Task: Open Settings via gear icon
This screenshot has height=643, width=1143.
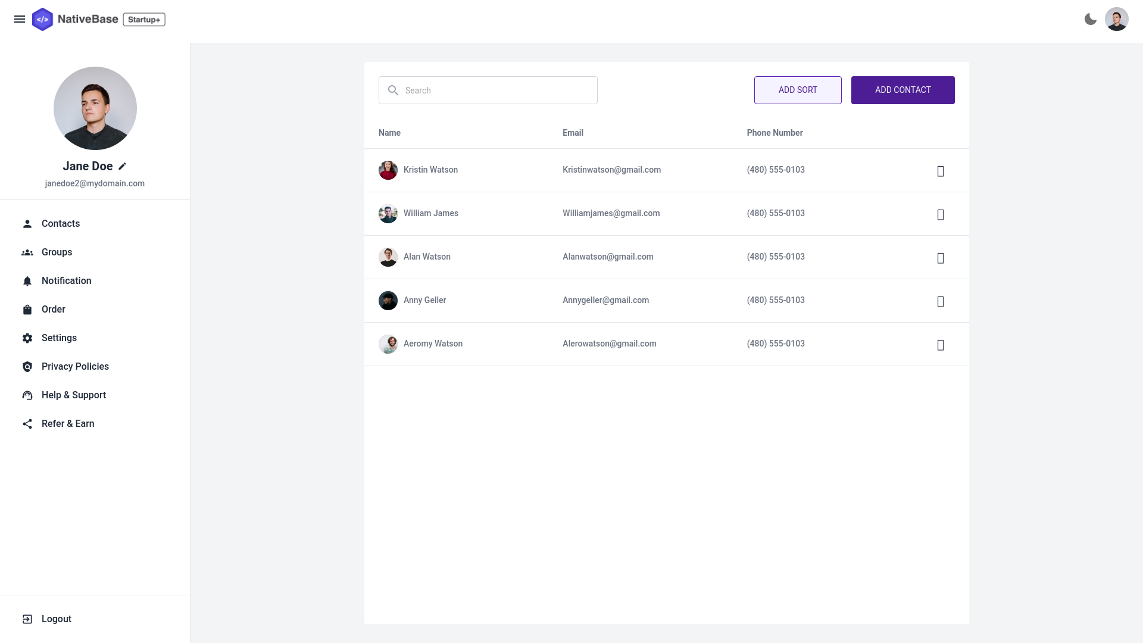Action: click(x=27, y=338)
